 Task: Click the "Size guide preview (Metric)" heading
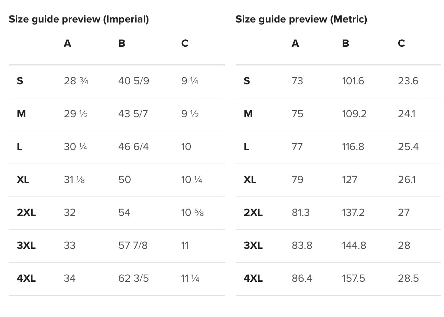[301, 19]
